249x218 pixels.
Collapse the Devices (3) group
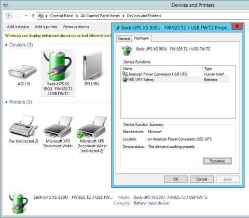pyautogui.click(x=6, y=45)
